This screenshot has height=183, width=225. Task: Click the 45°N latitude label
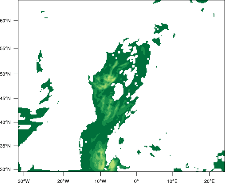(x=5, y=98)
